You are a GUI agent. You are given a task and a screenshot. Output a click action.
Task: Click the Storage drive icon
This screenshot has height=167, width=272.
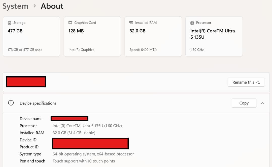(x=9, y=23)
